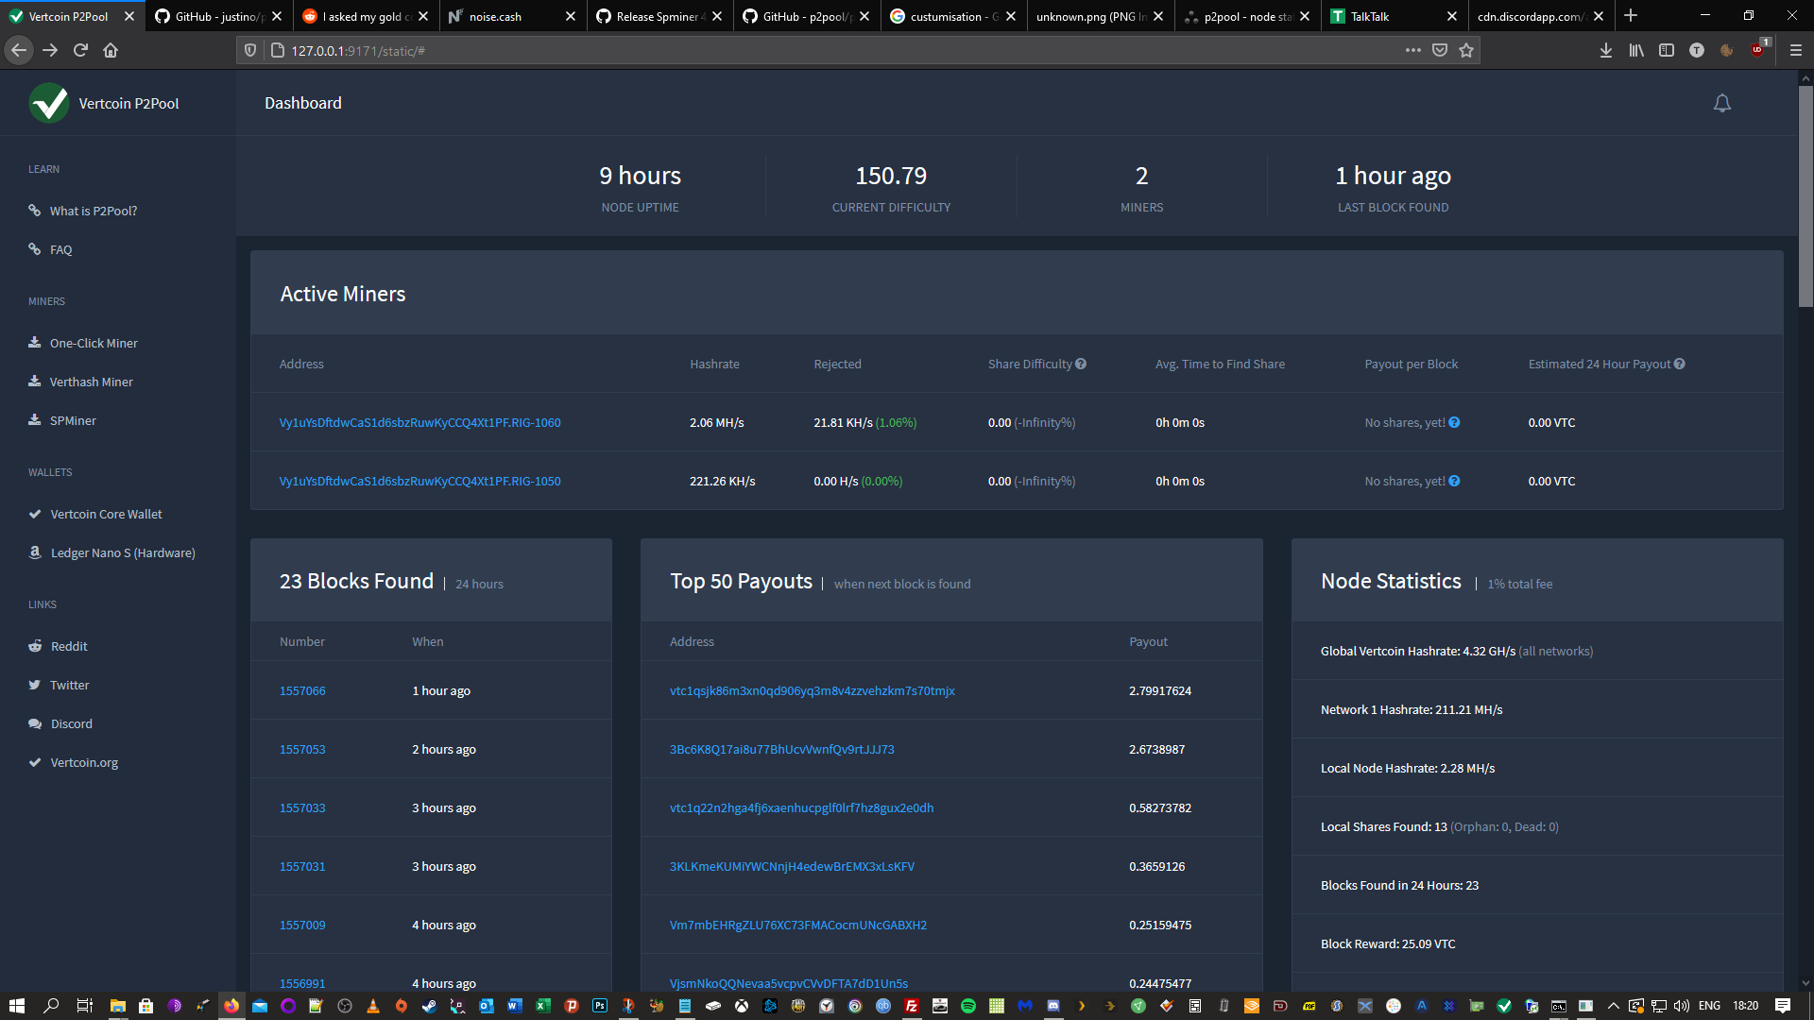Open the Windows Start menu
Viewport: 1814px width, 1020px height.
[16, 1006]
